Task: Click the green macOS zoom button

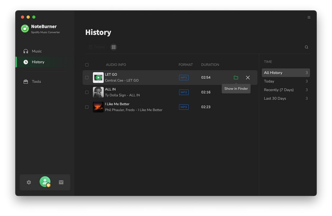Action: [x=34, y=17]
